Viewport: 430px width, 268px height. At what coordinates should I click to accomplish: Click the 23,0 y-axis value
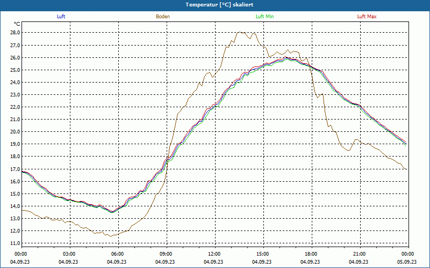tap(16, 95)
